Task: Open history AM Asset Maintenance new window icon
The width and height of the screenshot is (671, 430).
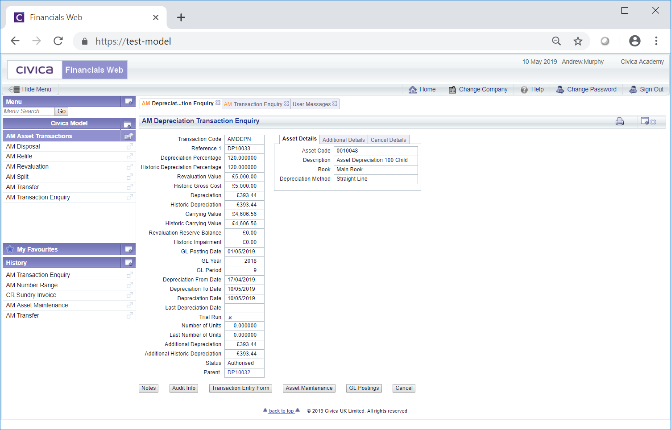Action: coord(129,306)
